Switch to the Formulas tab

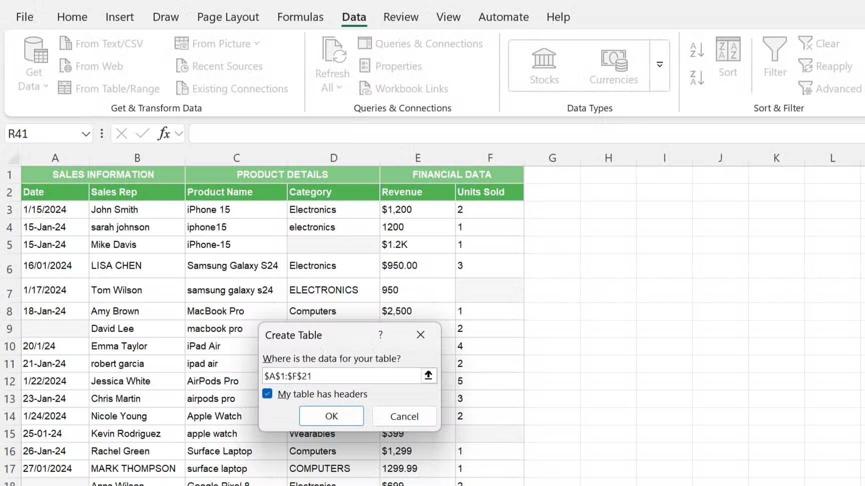point(300,17)
